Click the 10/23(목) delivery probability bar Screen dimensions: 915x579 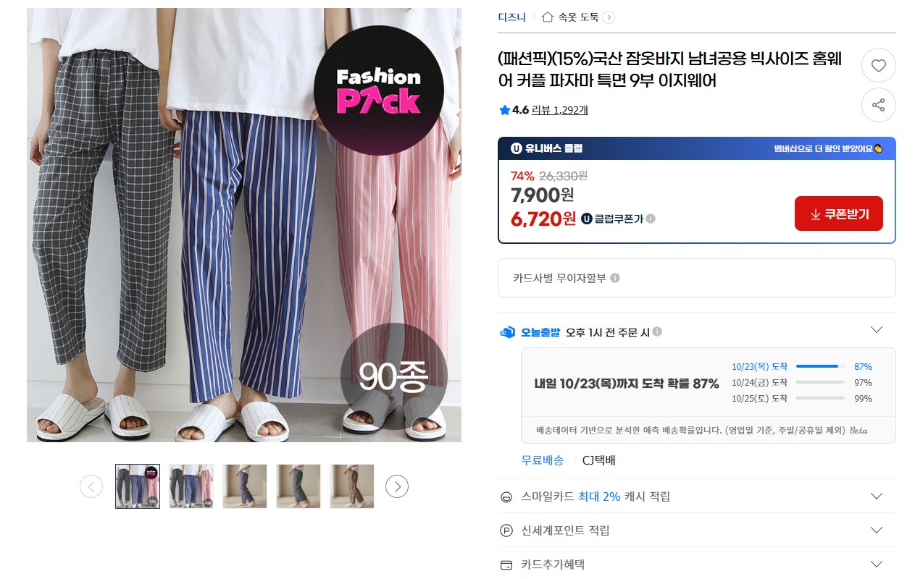click(820, 366)
